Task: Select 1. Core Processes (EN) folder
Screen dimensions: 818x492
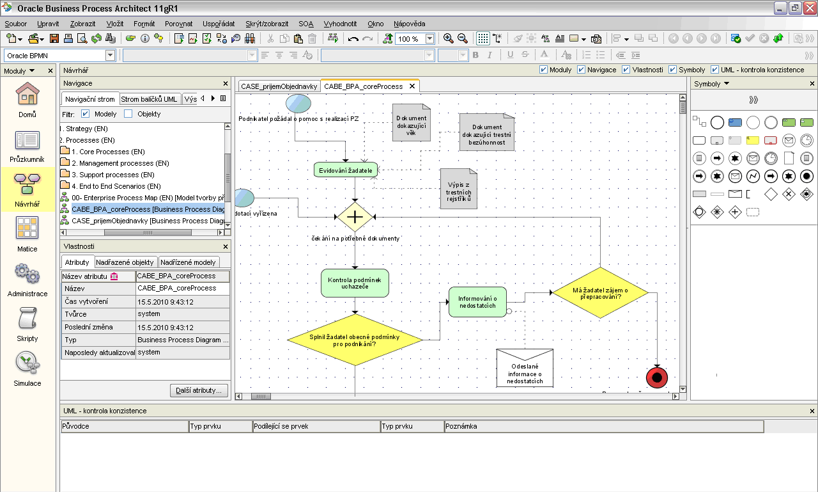Action: point(102,152)
